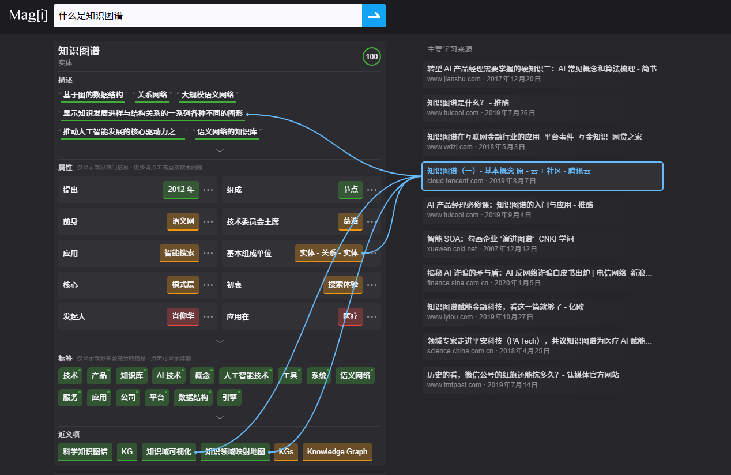Screen dimensions: 731x475
Task: Open the more options dots for 组成 row
Action: click(372, 190)
